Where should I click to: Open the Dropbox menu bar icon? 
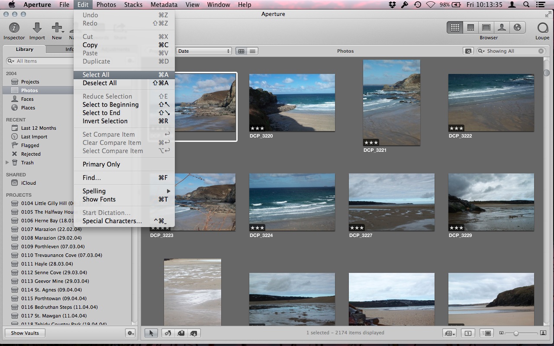tap(392, 5)
